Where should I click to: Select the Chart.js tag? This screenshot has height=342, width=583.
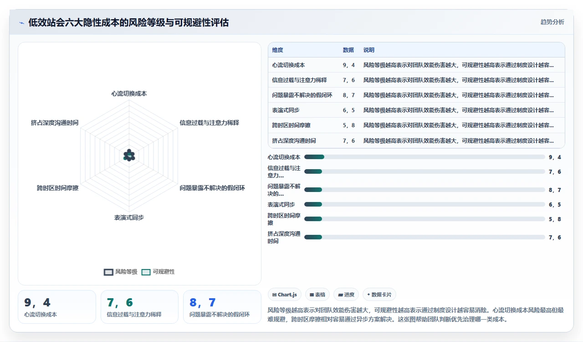285,295
